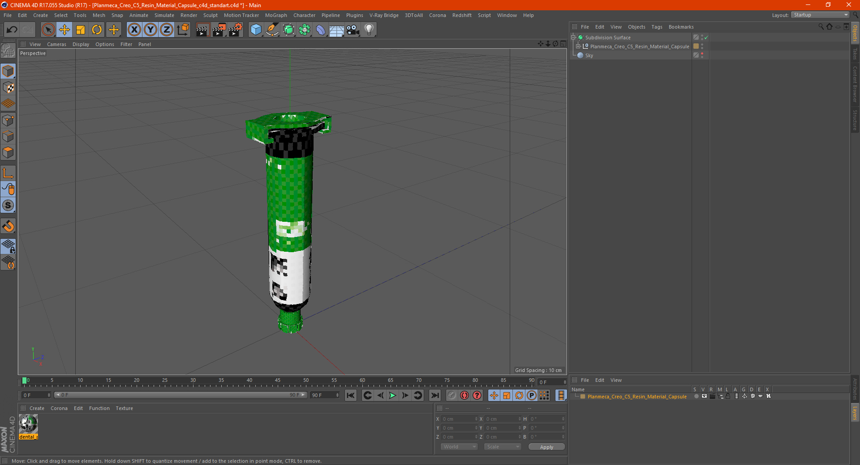
Task: Toggle layer solo for Planmeca layer
Action: 697,396
